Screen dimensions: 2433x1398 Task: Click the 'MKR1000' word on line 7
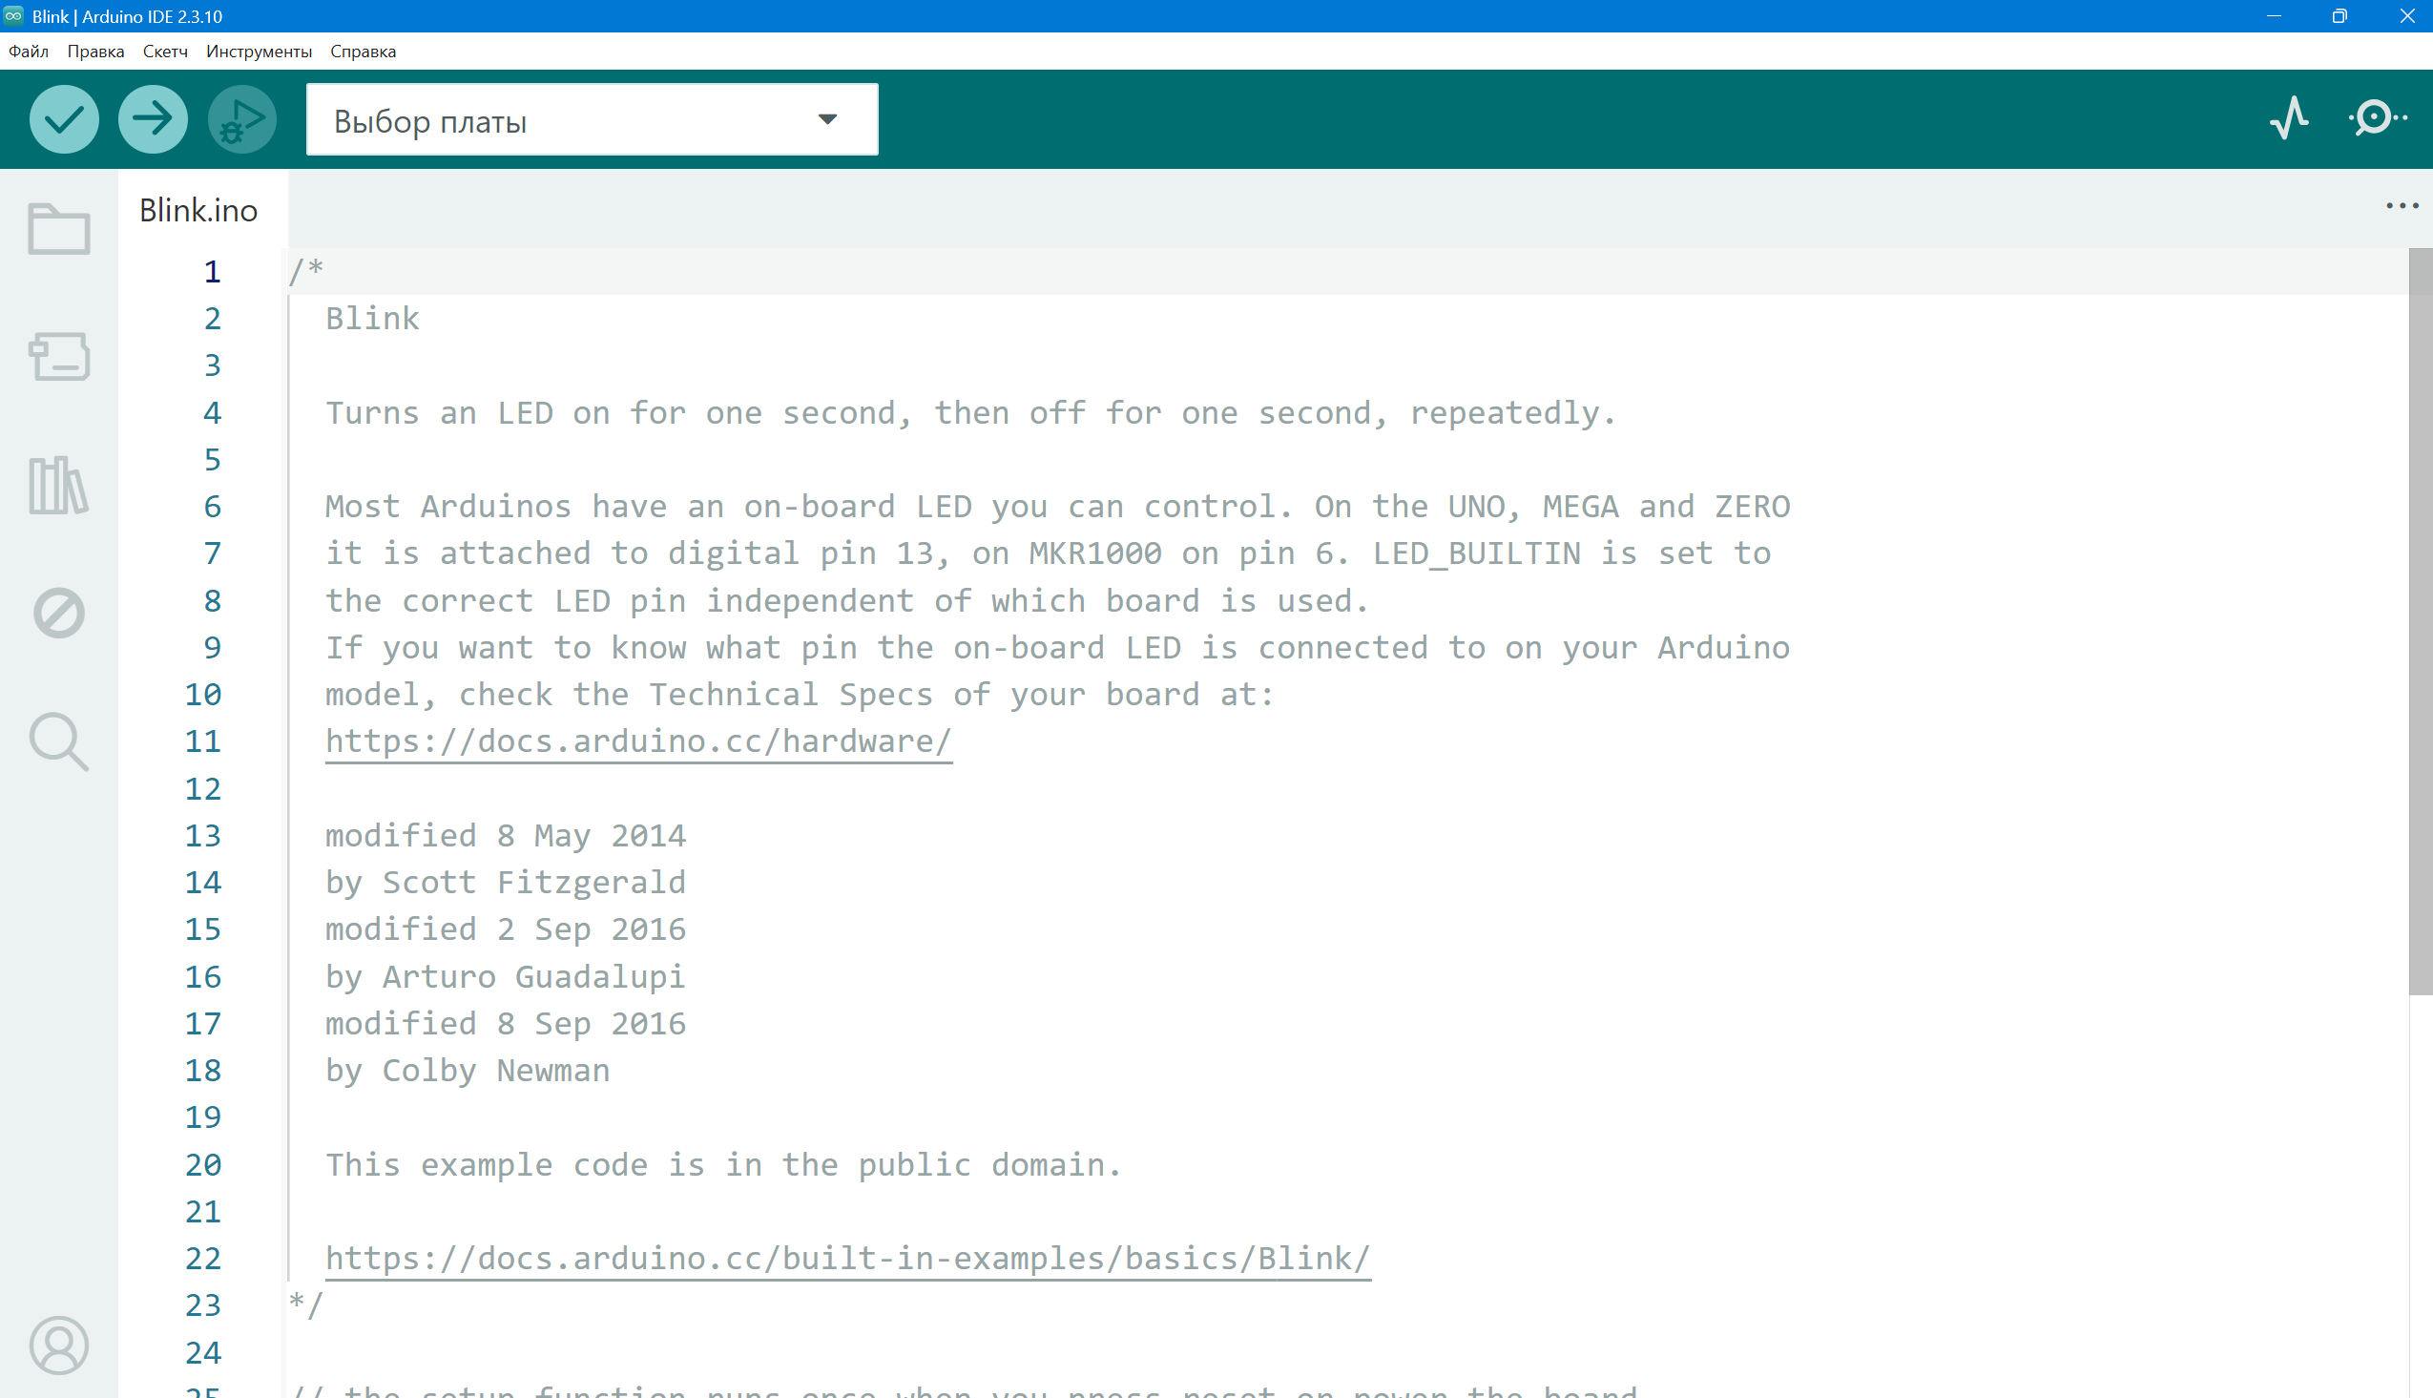tap(1095, 553)
